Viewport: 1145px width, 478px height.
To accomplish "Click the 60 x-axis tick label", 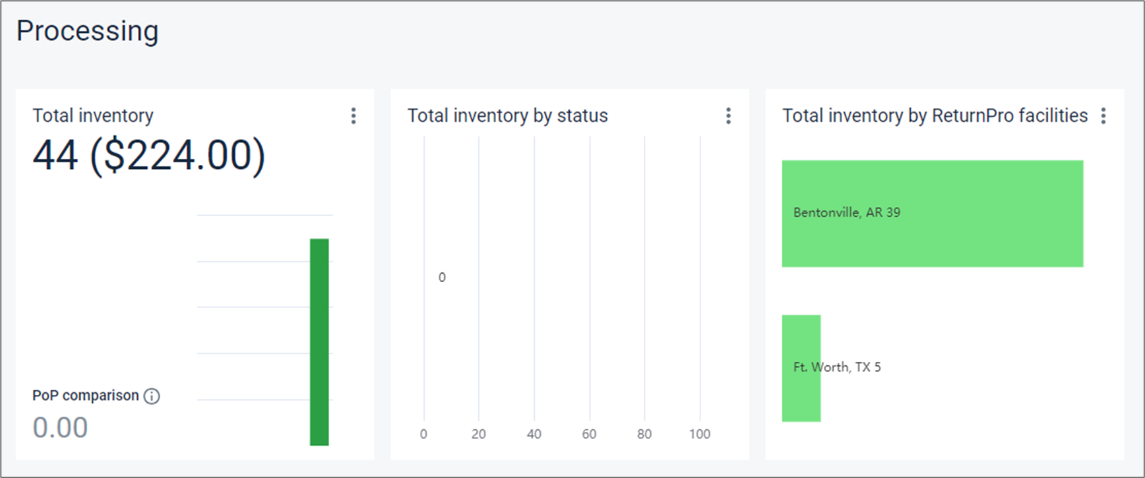I will coord(589,434).
